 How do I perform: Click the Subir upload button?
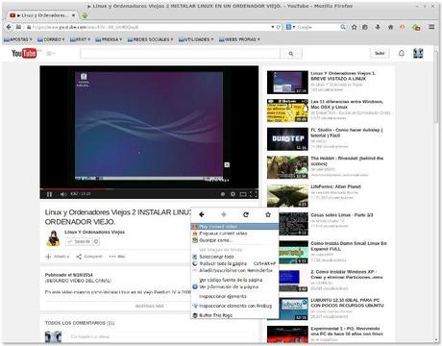pyautogui.click(x=380, y=53)
